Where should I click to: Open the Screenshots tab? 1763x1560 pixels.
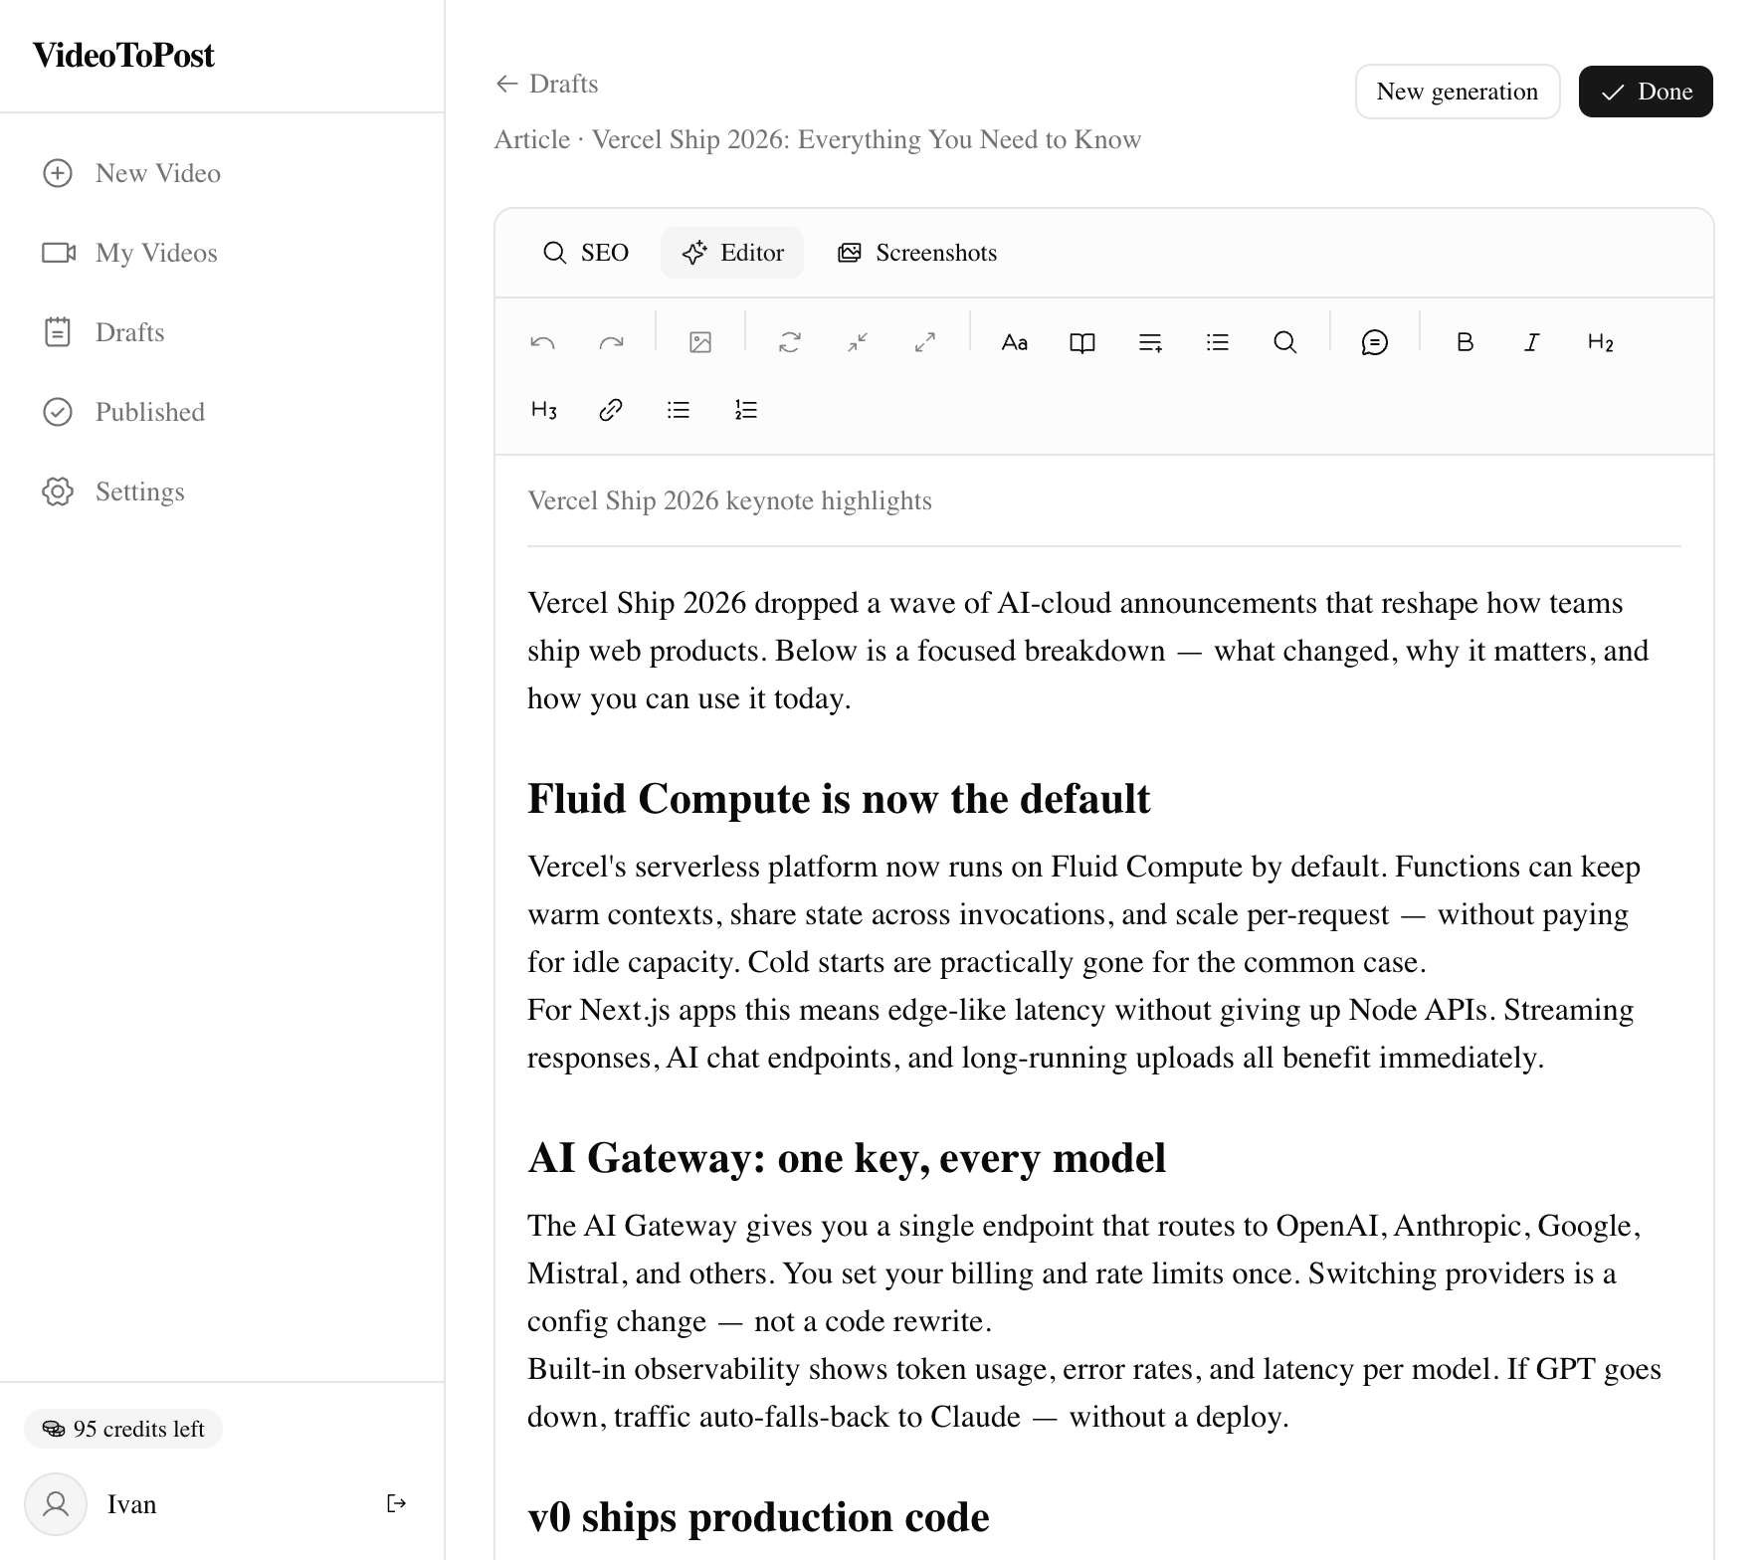click(x=917, y=253)
